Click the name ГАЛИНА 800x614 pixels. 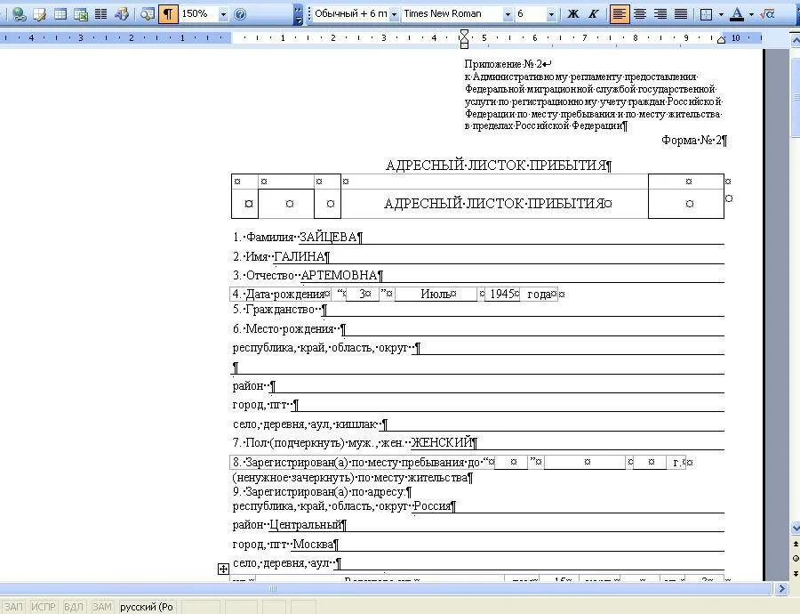click(x=299, y=256)
